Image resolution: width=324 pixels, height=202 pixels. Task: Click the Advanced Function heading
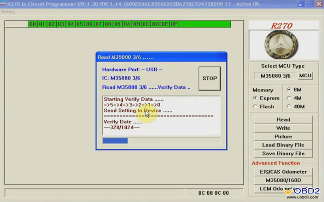[276, 163]
